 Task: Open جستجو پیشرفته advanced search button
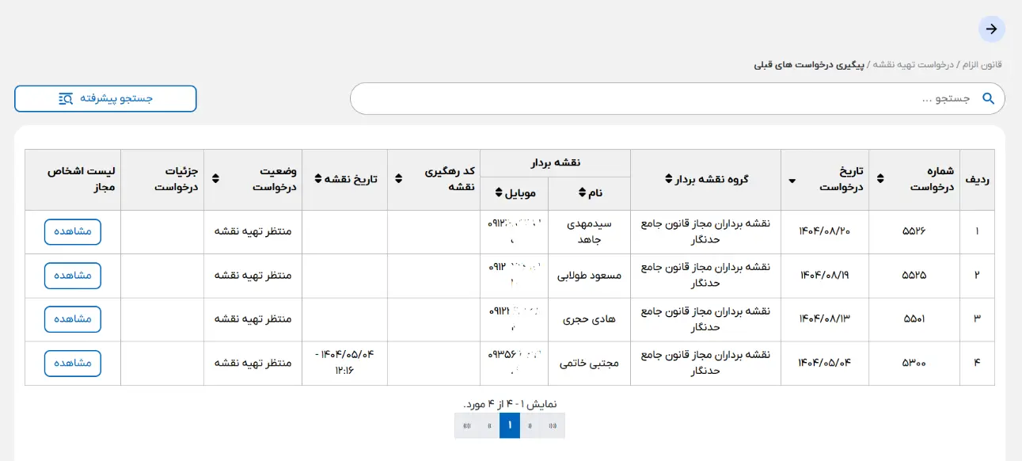[x=105, y=98]
